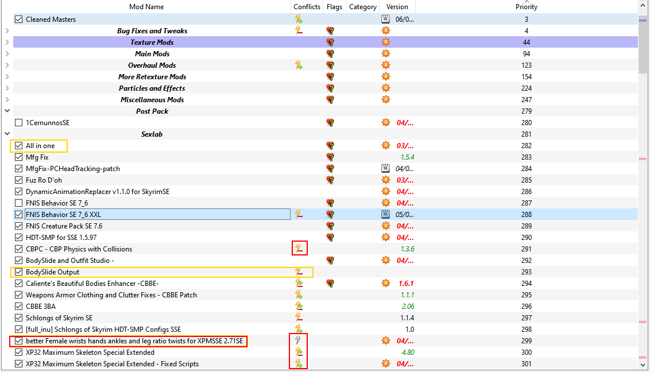The height and width of the screenshot is (372, 650).
Task: Sort by Version column header
Action: click(397, 7)
